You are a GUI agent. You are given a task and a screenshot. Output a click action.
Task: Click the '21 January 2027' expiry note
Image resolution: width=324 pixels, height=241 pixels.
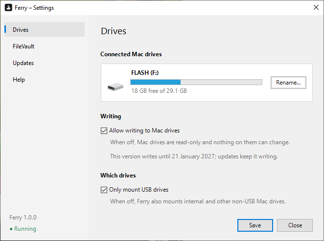pos(194,156)
